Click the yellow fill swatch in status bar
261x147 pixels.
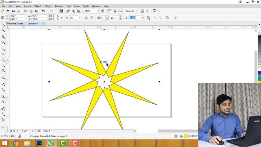coord(186,136)
